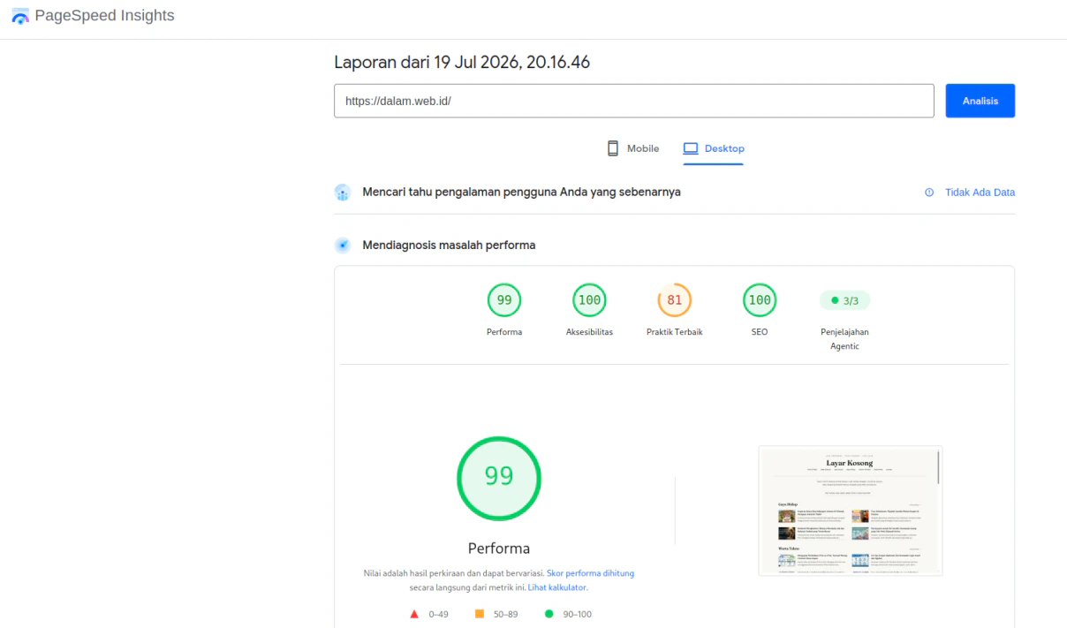This screenshot has width=1067, height=628.
Task: Jump to the Aksesibilitas score gauge 100
Action: coord(589,300)
